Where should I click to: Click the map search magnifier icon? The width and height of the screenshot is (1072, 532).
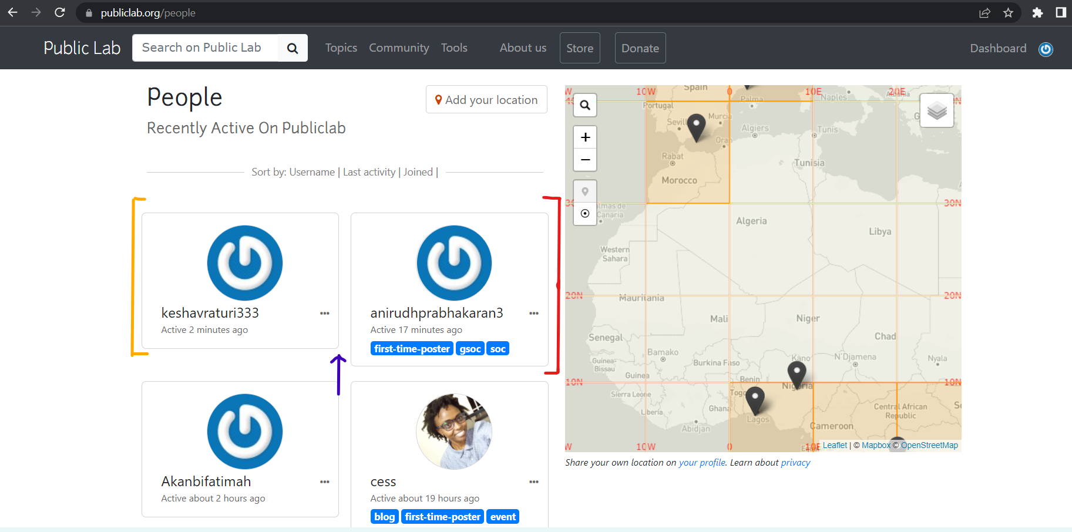click(x=585, y=105)
